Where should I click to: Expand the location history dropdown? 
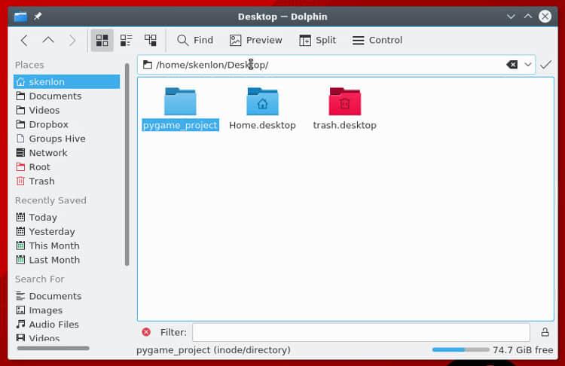click(x=528, y=65)
